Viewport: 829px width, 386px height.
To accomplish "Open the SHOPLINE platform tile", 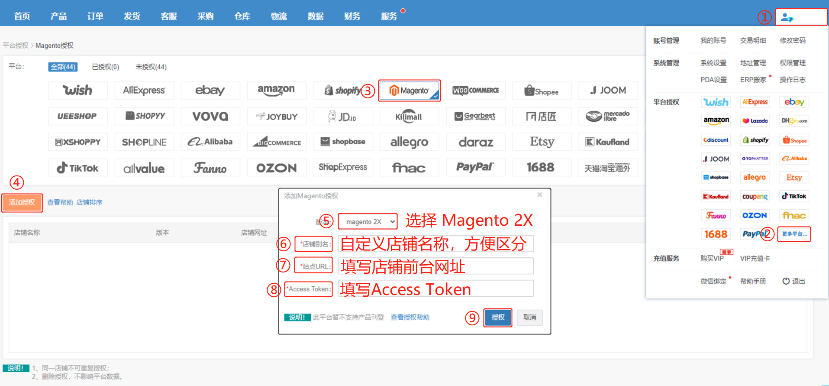I will click(144, 142).
